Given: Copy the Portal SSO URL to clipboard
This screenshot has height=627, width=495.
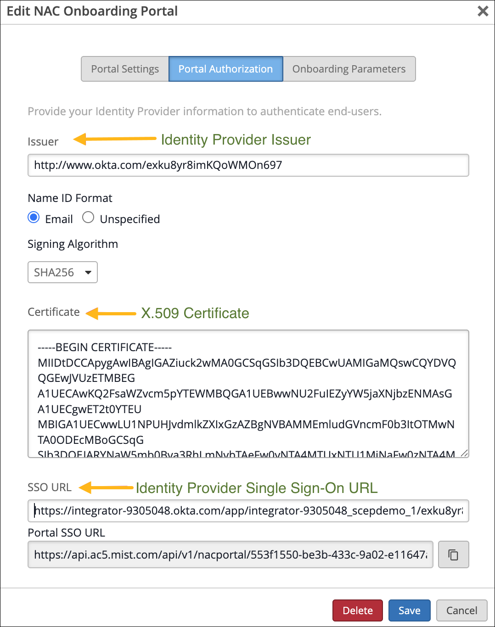Looking at the screenshot, I should 453,554.
